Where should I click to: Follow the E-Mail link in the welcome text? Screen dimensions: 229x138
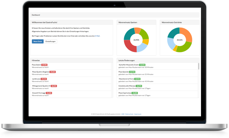(97, 36)
